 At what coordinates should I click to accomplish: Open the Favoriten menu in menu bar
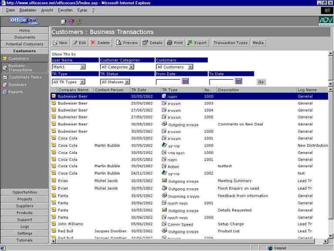[65, 10]
